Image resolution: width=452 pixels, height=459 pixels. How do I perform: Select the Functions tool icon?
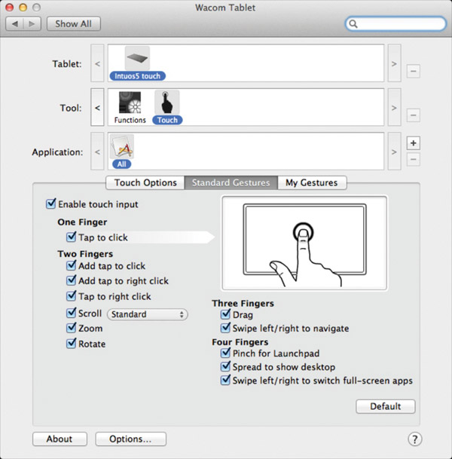click(x=130, y=103)
